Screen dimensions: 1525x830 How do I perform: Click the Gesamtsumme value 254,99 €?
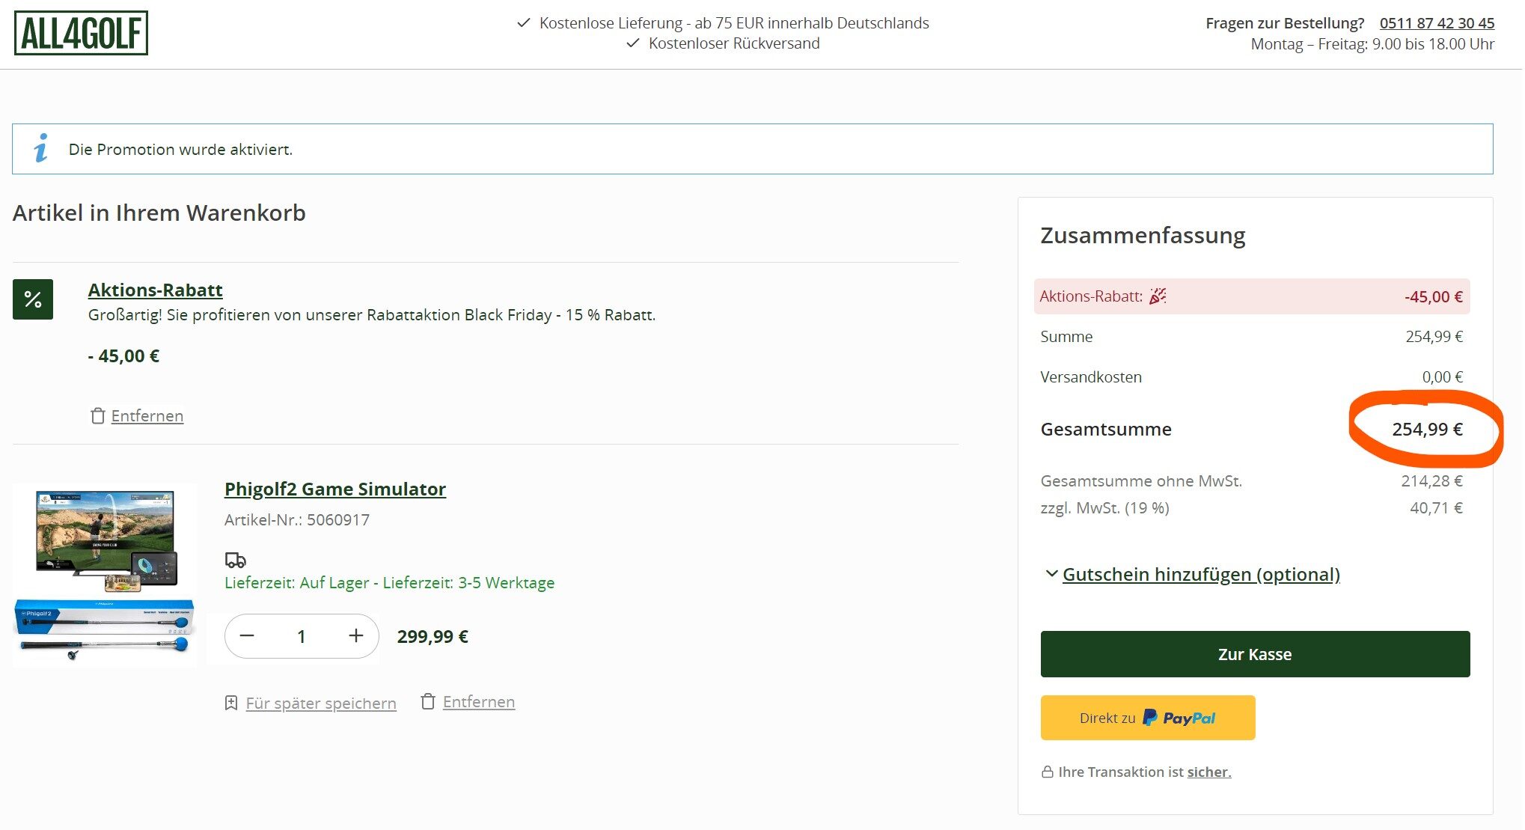pyautogui.click(x=1427, y=430)
